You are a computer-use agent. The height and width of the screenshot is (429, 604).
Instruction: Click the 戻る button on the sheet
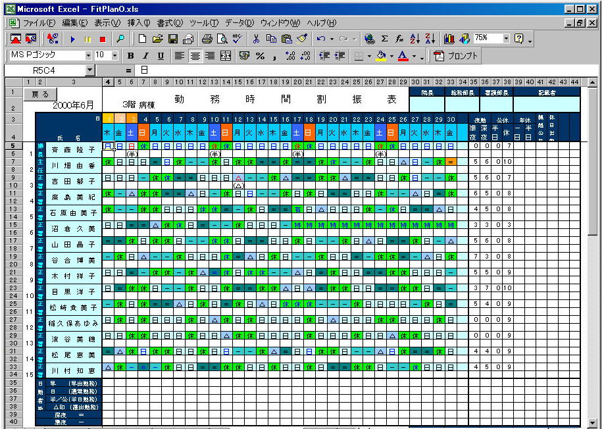point(40,94)
